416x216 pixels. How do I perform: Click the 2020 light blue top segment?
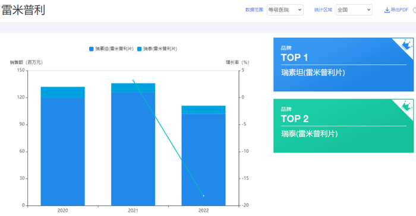(62, 92)
